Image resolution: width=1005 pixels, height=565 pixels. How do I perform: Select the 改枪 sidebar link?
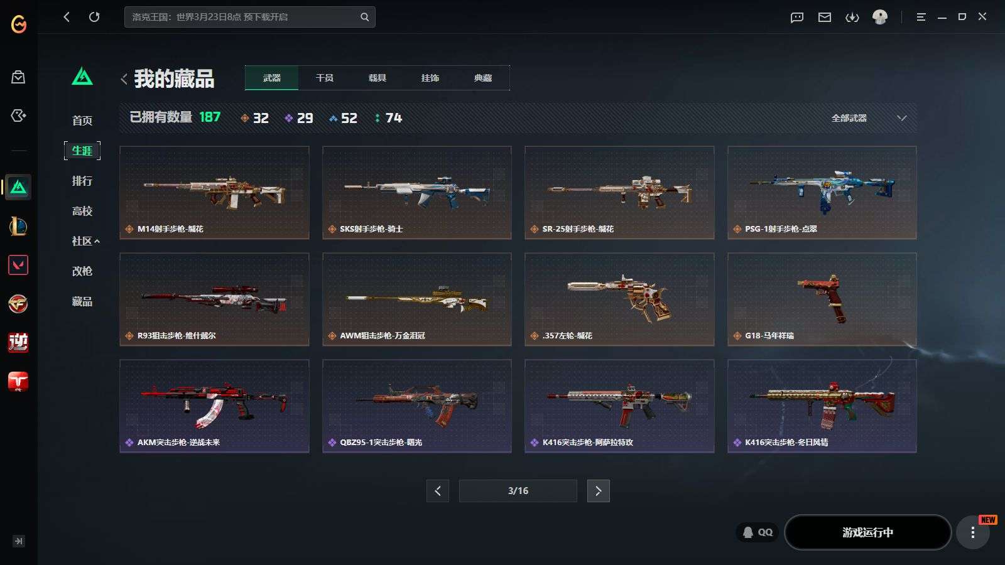pos(82,271)
